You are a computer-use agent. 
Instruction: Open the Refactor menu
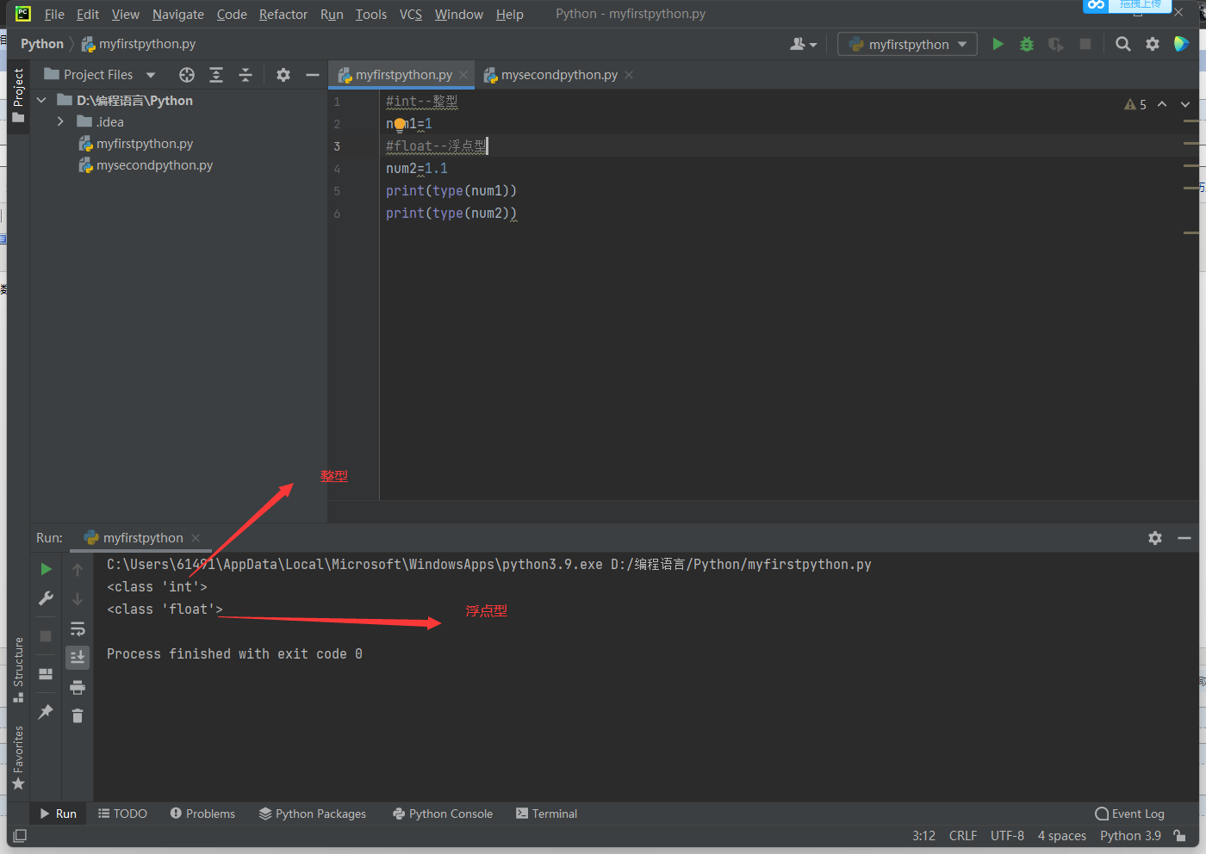pyautogui.click(x=283, y=14)
